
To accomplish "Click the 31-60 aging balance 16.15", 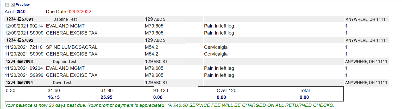I will [54, 97].
